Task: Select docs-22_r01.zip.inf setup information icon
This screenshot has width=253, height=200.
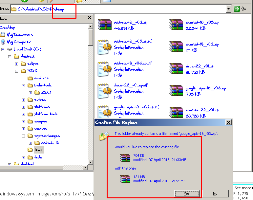Action: coord(105,91)
